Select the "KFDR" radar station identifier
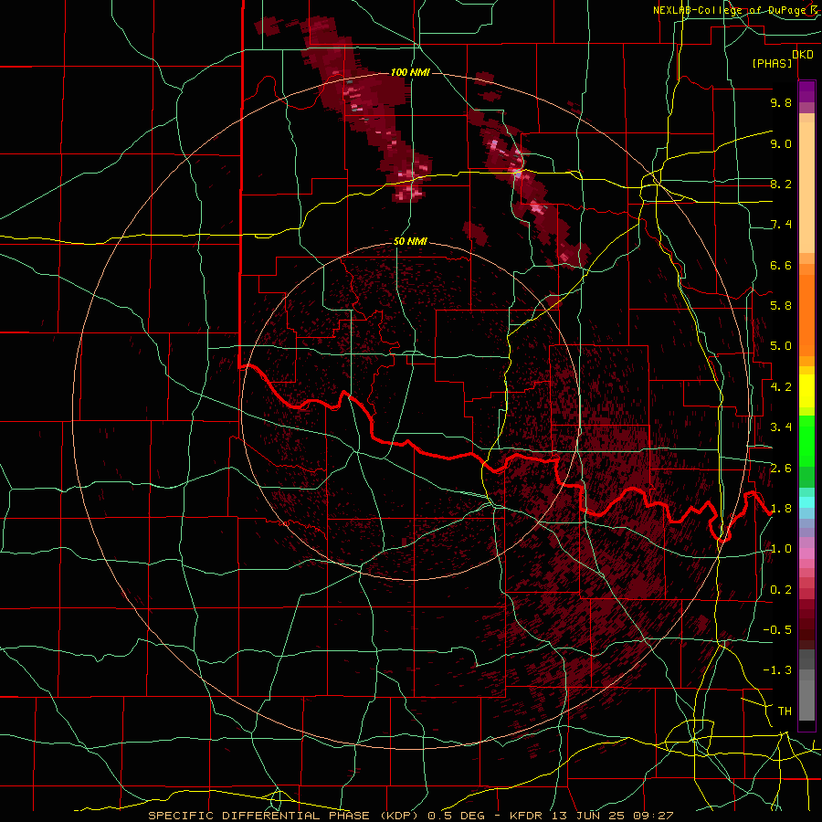The width and height of the screenshot is (822, 822). (x=528, y=816)
